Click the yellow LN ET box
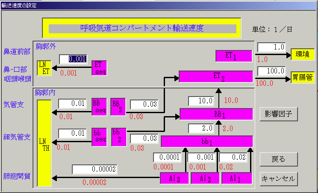This screenshot has width=318, height=193. (x=44, y=67)
